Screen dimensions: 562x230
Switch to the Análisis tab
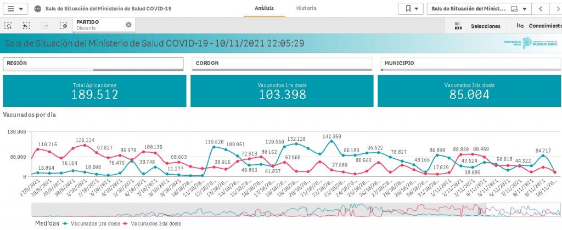(264, 8)
